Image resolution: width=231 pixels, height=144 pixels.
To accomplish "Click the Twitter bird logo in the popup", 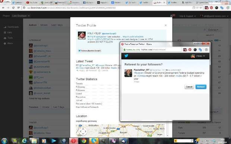I will 126,56.
